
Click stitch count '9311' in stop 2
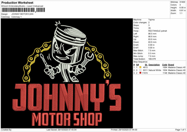tap(145, 70)
